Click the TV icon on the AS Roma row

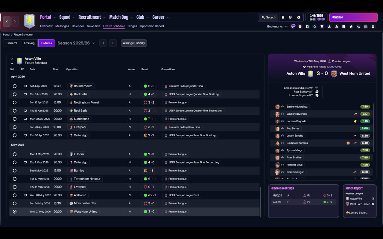[25, 195]
